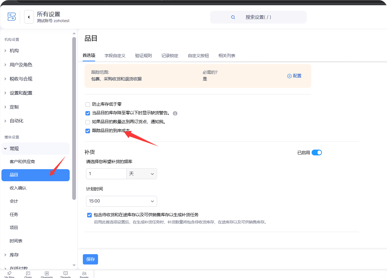Viewport: 387px width, 278px height.
Task: Click the search magnifier icon
Action: 233,17
